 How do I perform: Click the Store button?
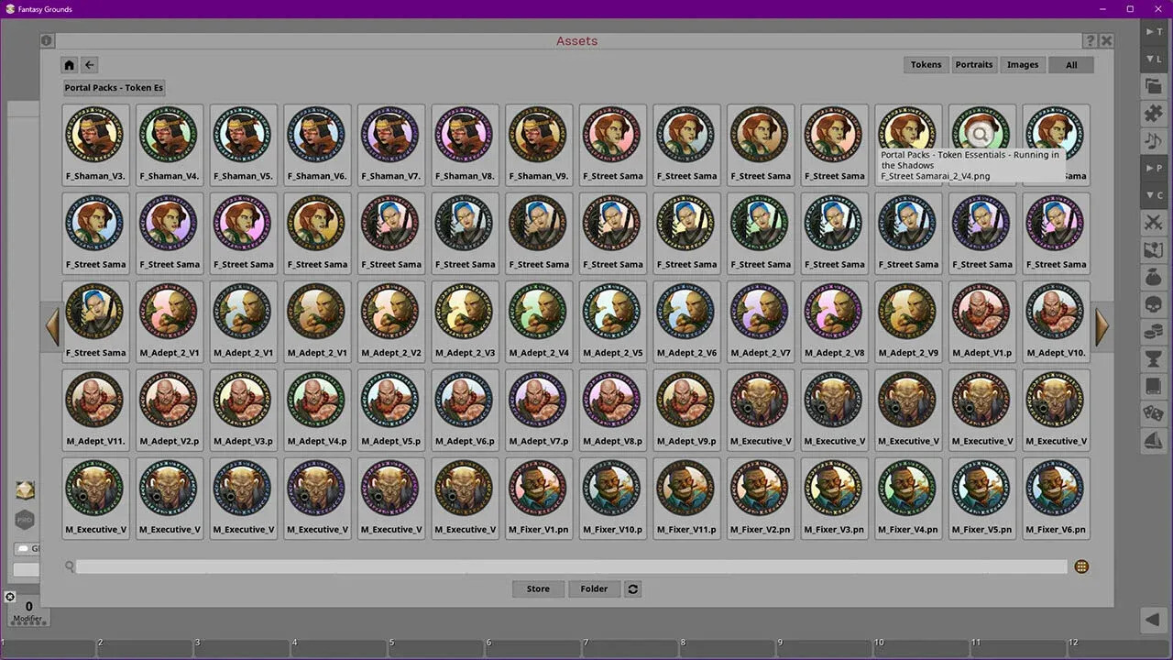click(538, 588)
